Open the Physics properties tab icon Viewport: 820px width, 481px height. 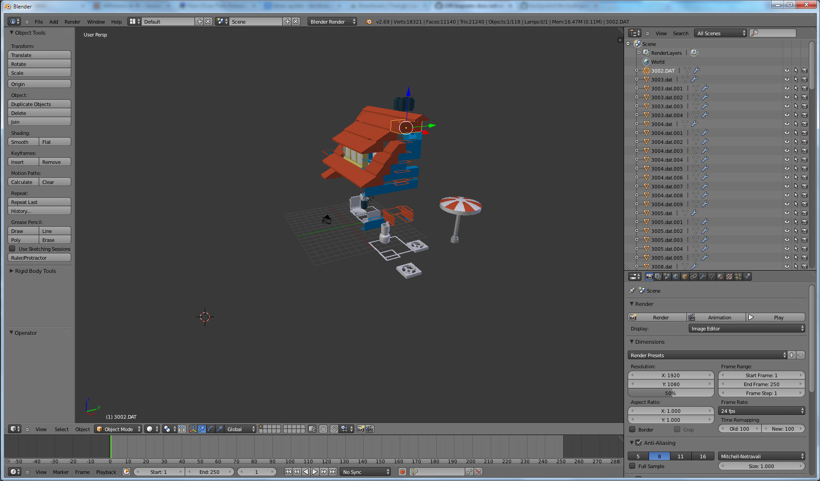(747, 277)
